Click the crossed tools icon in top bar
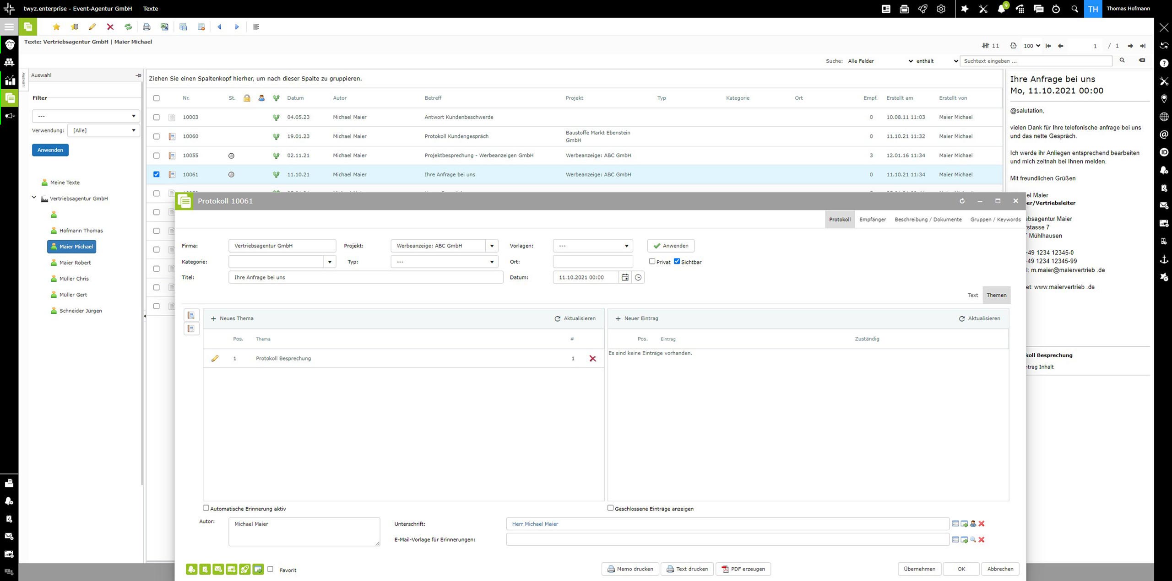The width and height of the screenshot is (1172, 581). [x=983, y=9]
